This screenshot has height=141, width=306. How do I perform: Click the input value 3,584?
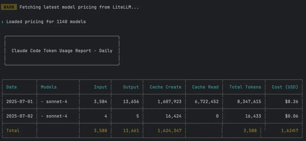(x=101, y=102)
